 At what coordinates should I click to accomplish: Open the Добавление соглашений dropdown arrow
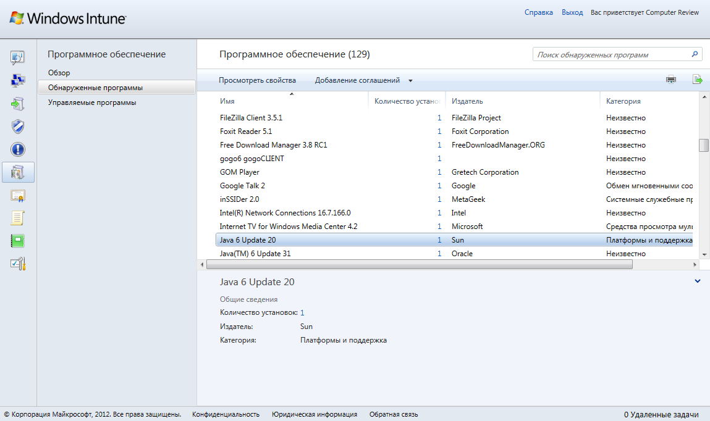410,81
